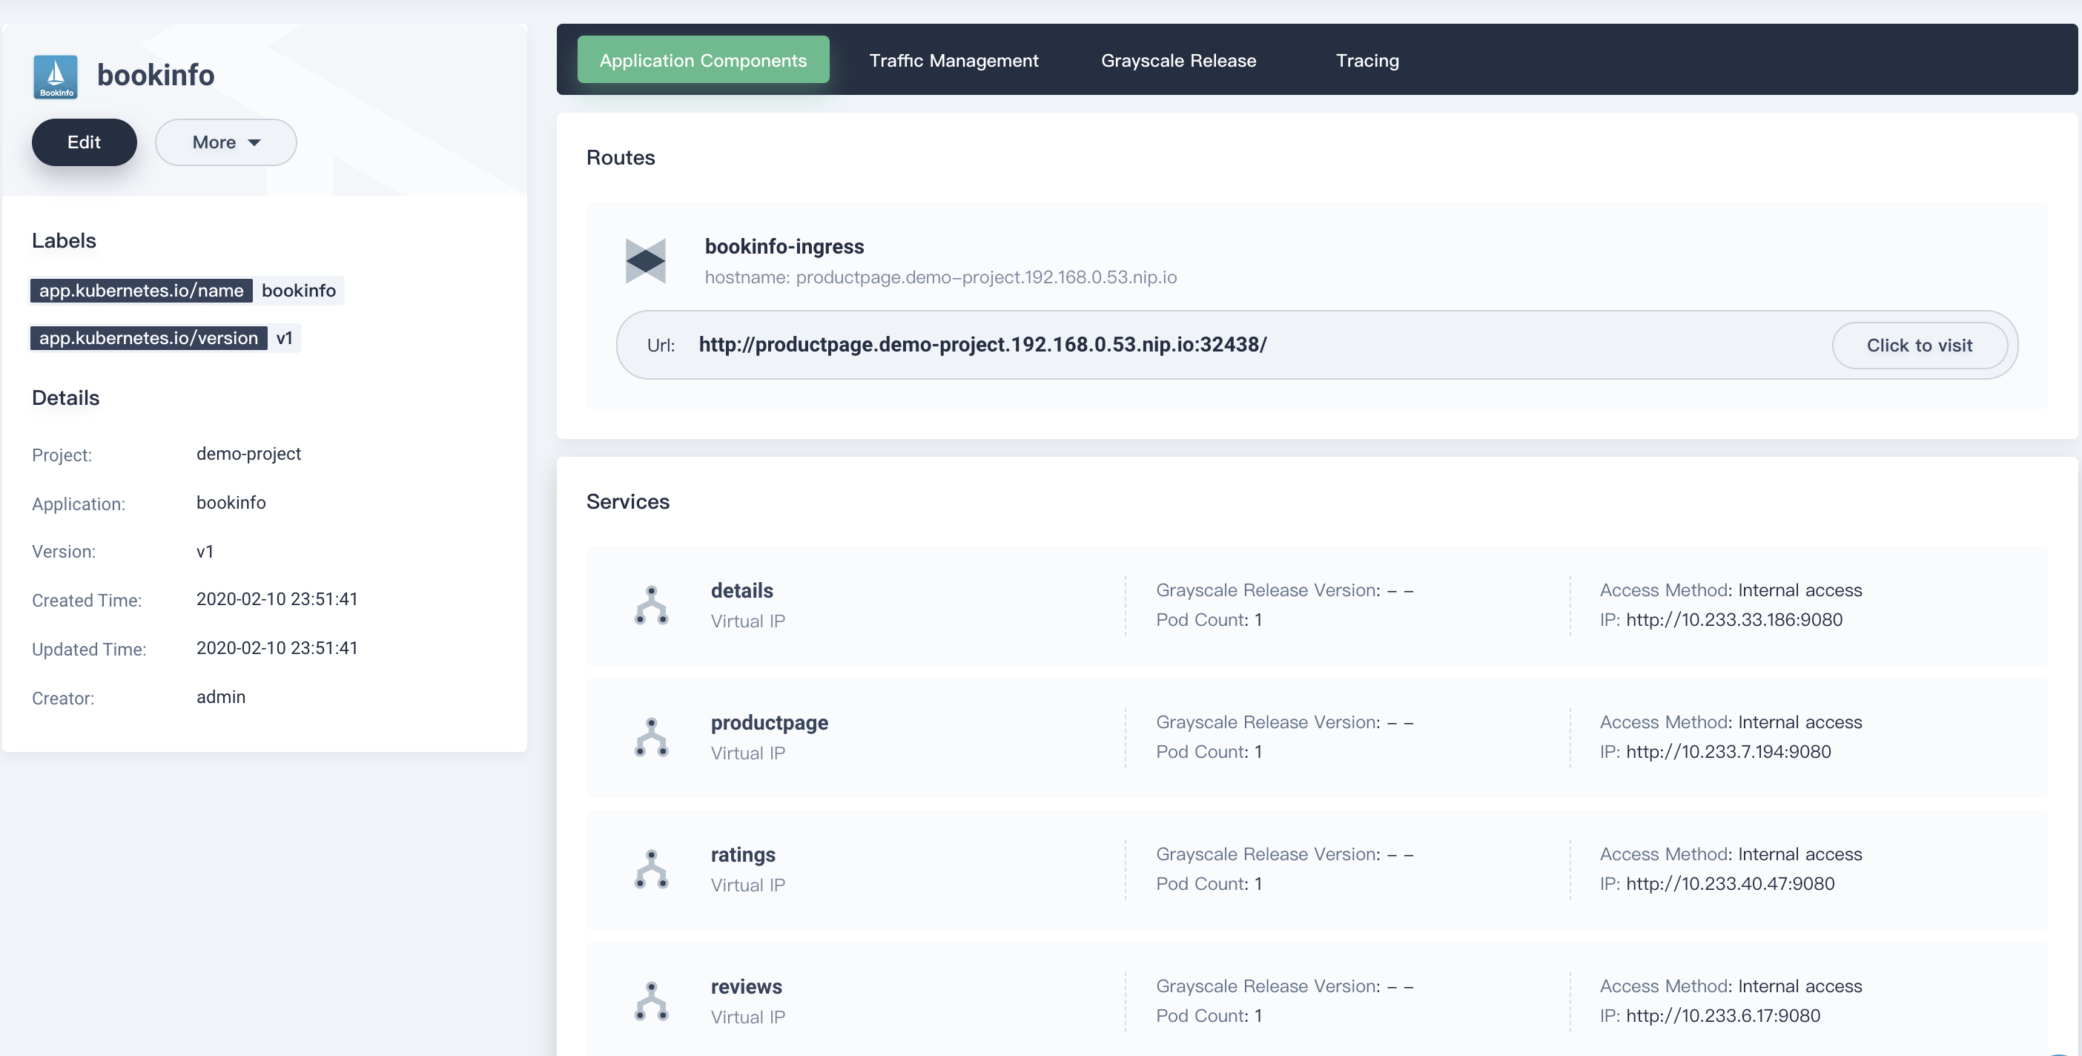Click IP http://10.233.7.194:9080
Image resolution: width=2082 pixels, height=1056 pixels.
[x=1728, y=751]
